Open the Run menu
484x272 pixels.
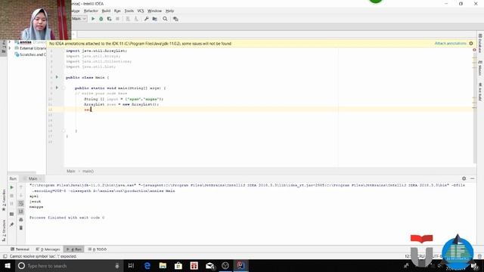117,11
